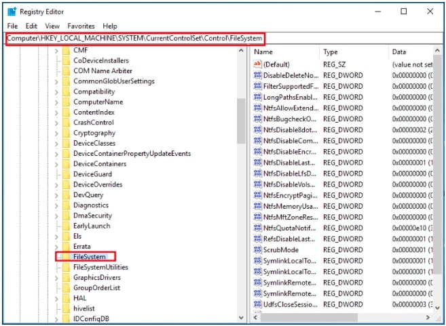Expand the GraphicsDrivers key
The width and height of the screenshot is (446, 326).
[56, 278]
